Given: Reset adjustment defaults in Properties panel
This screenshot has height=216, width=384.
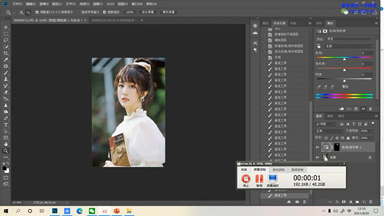Looking at the screenshot, I should click(356, 109).
